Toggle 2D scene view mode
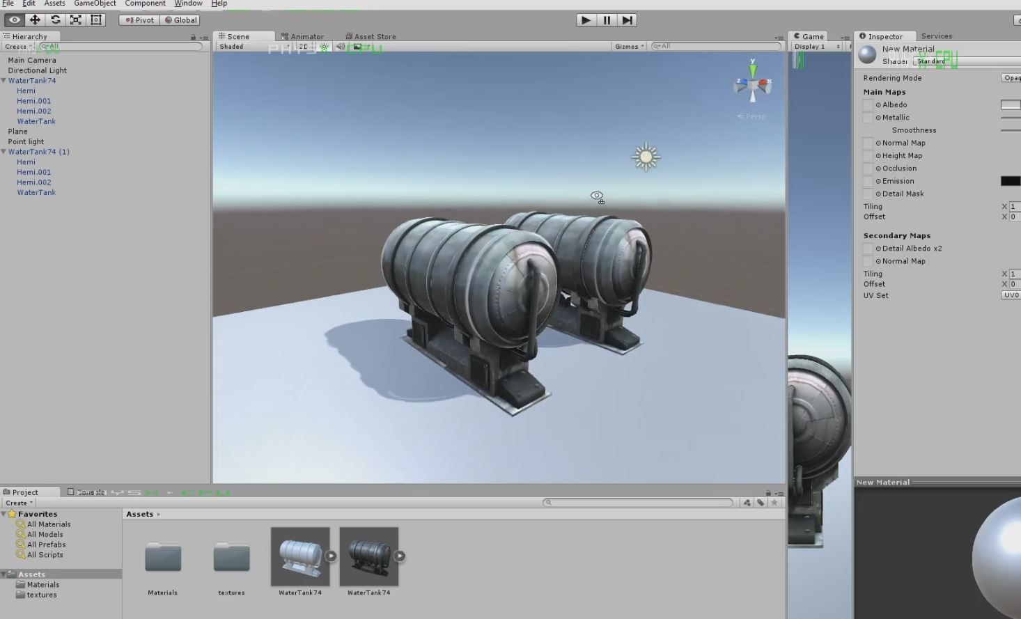The width and height of the screenshot is (1021, 619). (x=304, y=47)
